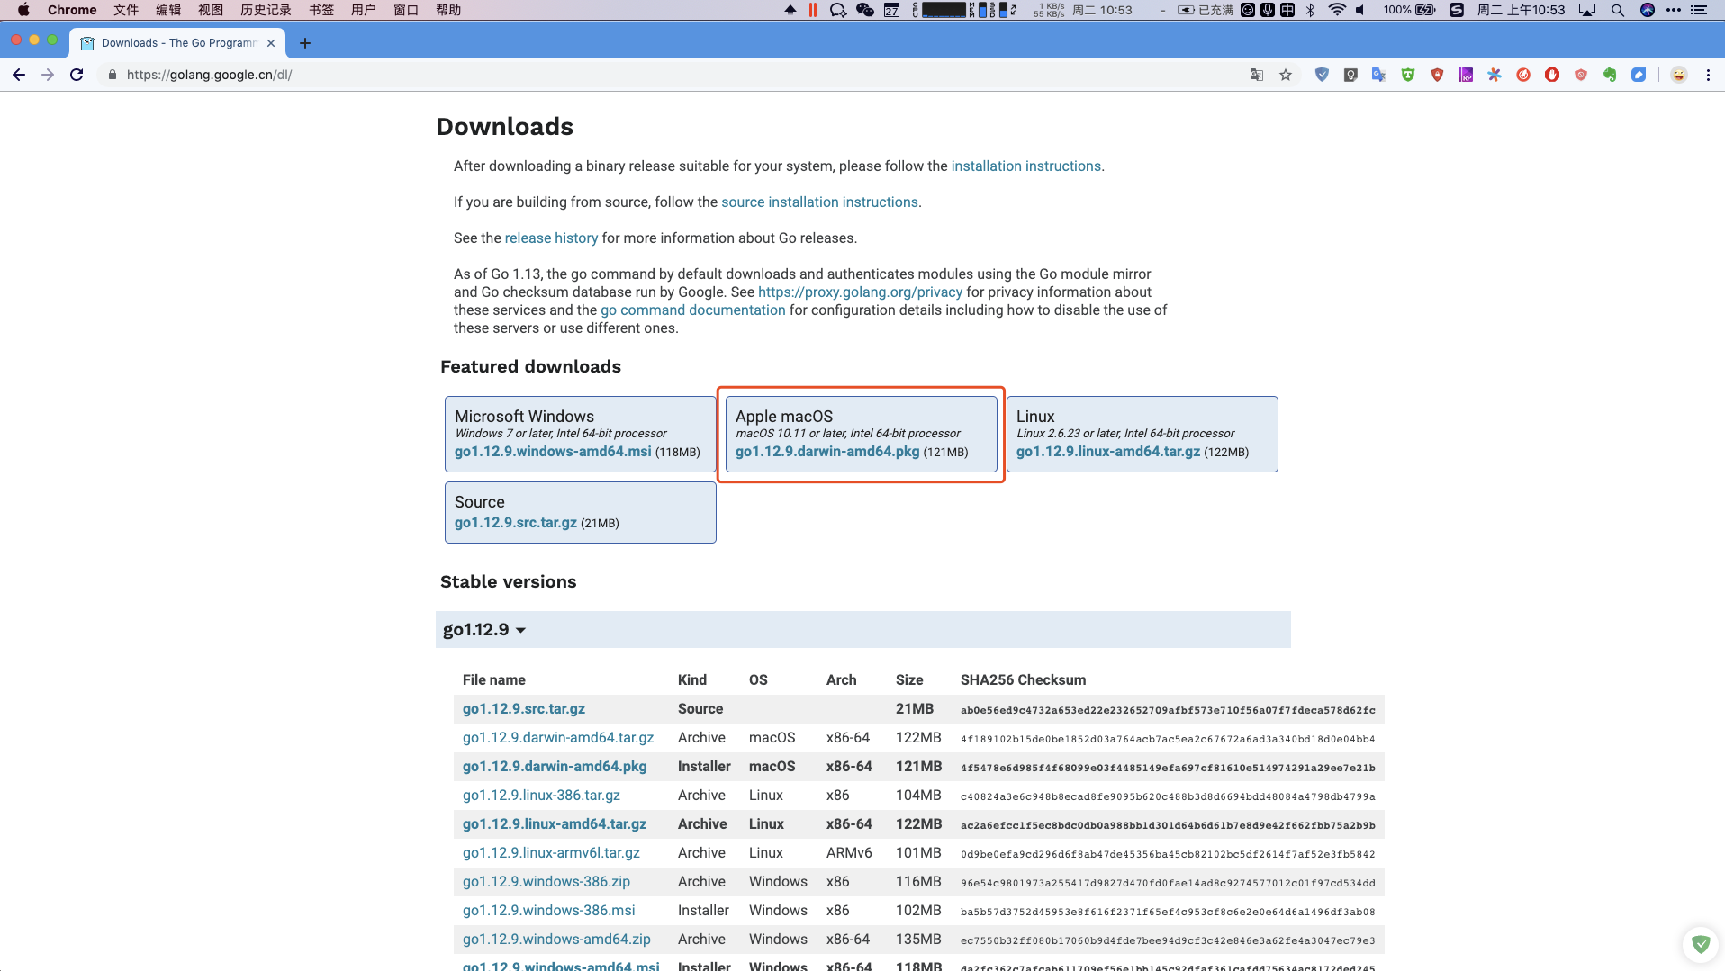This screenshot has width=1725, height=971.
Task: Open the red shield lock extension
Action: point(1437,75)
